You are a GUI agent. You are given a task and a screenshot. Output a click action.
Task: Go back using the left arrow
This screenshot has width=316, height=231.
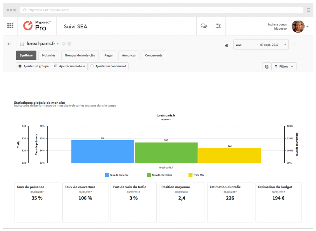(9, 44)
